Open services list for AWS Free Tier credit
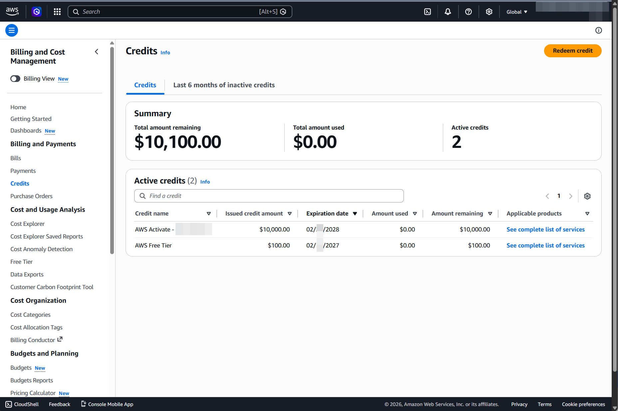Viewport: 618px width, 411px height. pos(545,245)
